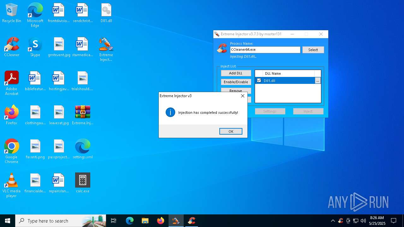Screen dimensions: 404x227
Task: Click the CCleaner tray icon
Action: pos(340,221)
